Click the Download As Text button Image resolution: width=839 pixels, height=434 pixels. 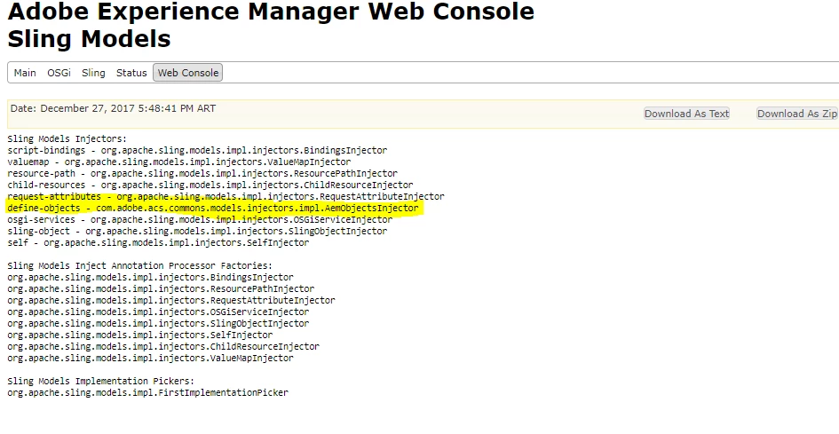(x=686, y=114)
